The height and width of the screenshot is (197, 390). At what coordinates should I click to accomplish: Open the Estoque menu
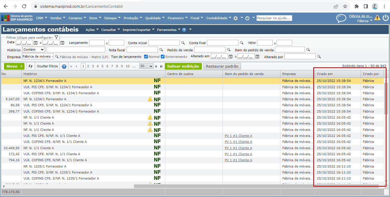coord(112,18)
